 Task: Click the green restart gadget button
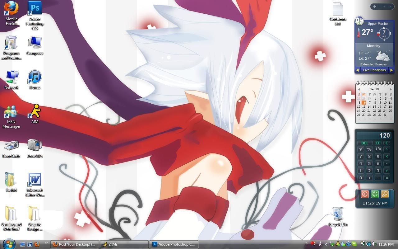tap(375, 194)
